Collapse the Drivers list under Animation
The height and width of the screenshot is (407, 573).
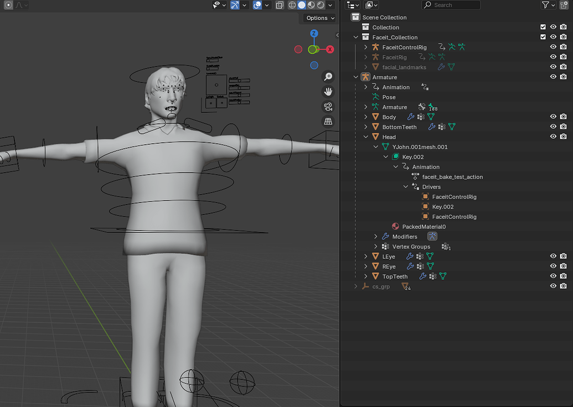click(x=406, y=186)
